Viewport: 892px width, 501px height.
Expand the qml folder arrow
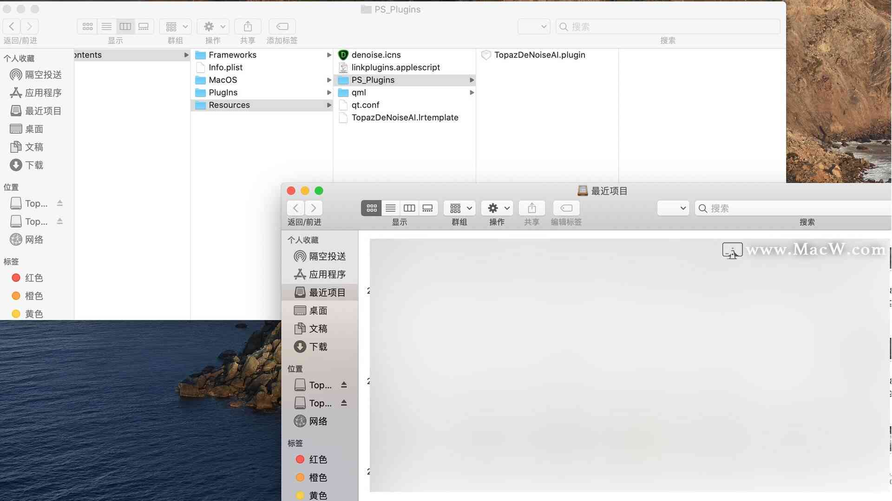click(x=472, y=92)
